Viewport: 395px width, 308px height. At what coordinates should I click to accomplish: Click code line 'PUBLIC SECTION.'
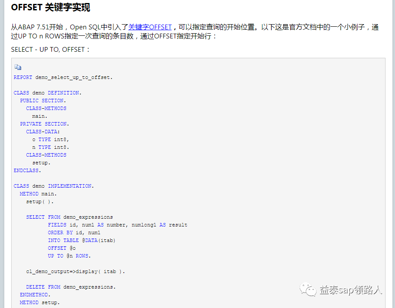pos(43,101)
